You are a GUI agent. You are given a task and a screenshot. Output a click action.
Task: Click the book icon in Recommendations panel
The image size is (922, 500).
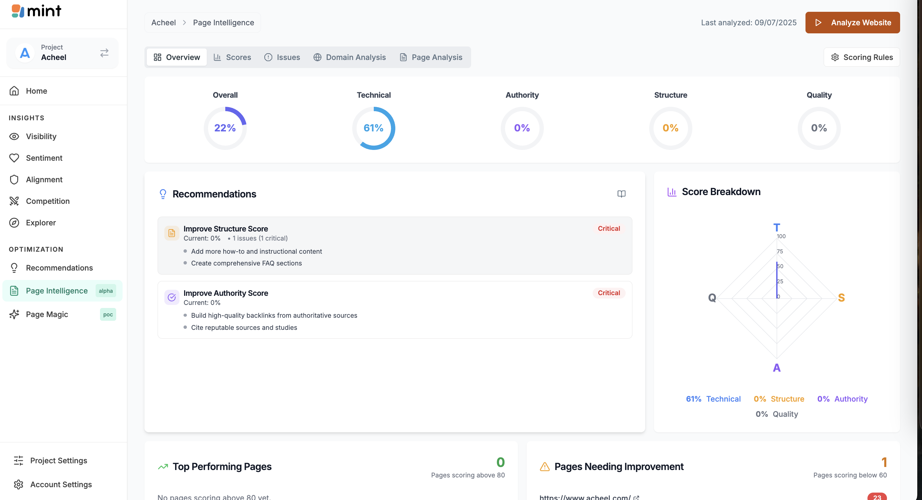(x=621, y=194)
